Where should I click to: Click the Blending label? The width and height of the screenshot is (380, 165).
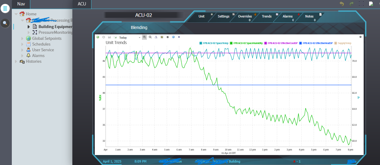(139, 27)
